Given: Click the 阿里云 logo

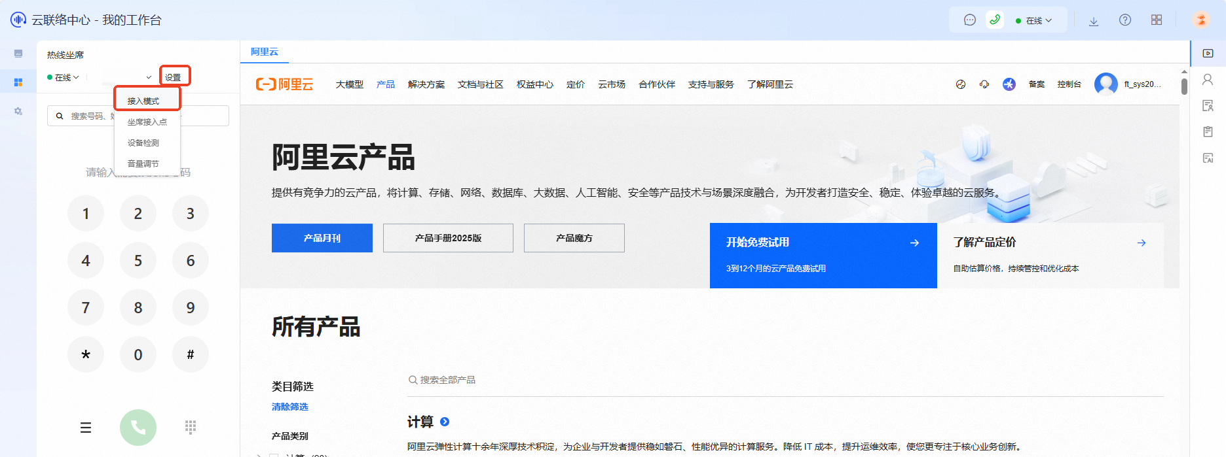Looking at the screenshot, I should click(x=285, y=84).
